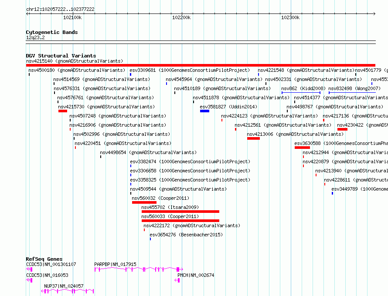
Task: Open nsv4224123 variant label
Action: pos(269,116)
